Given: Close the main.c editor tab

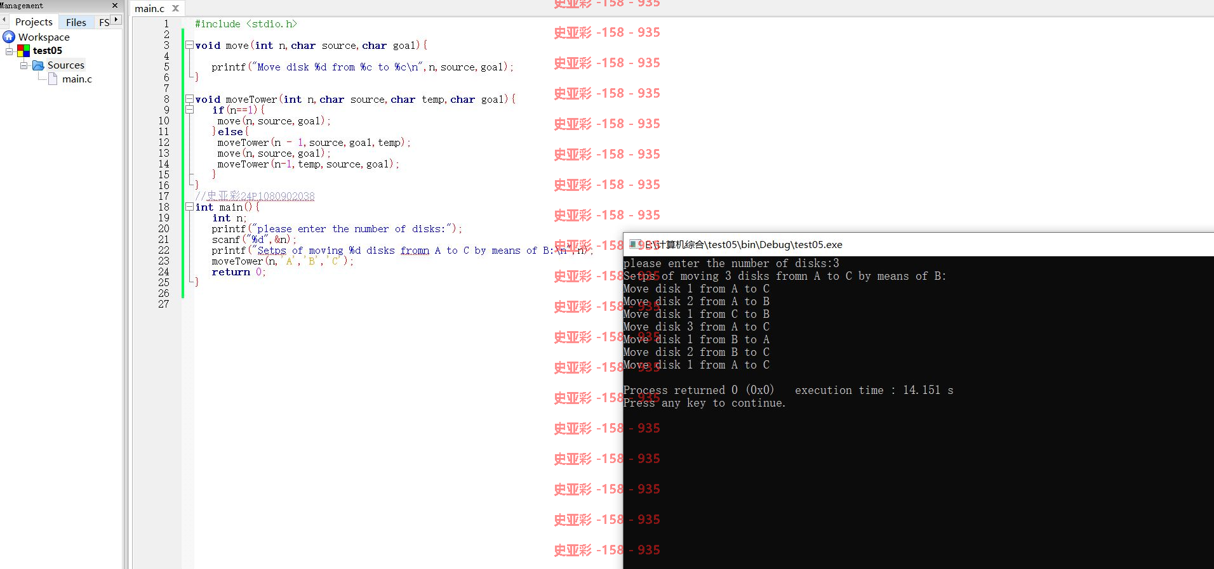Looking at the screenshot, I should click(x=176, y=8).
